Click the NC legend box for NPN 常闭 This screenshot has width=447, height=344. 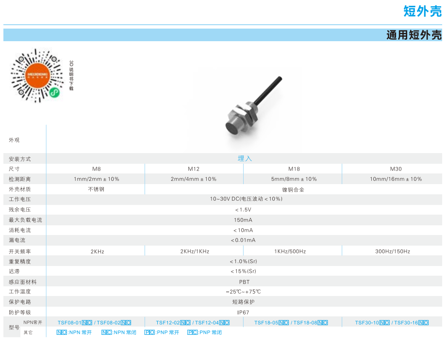[x=106, y=332]
